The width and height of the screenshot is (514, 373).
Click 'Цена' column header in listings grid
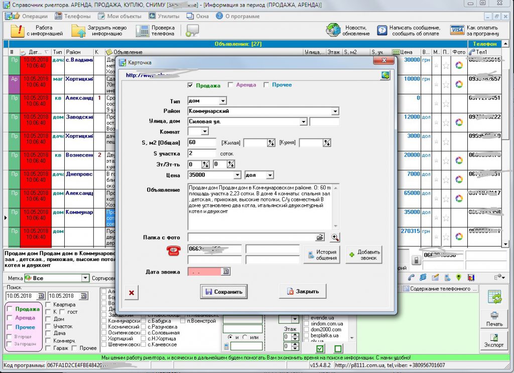pos(406,52)
